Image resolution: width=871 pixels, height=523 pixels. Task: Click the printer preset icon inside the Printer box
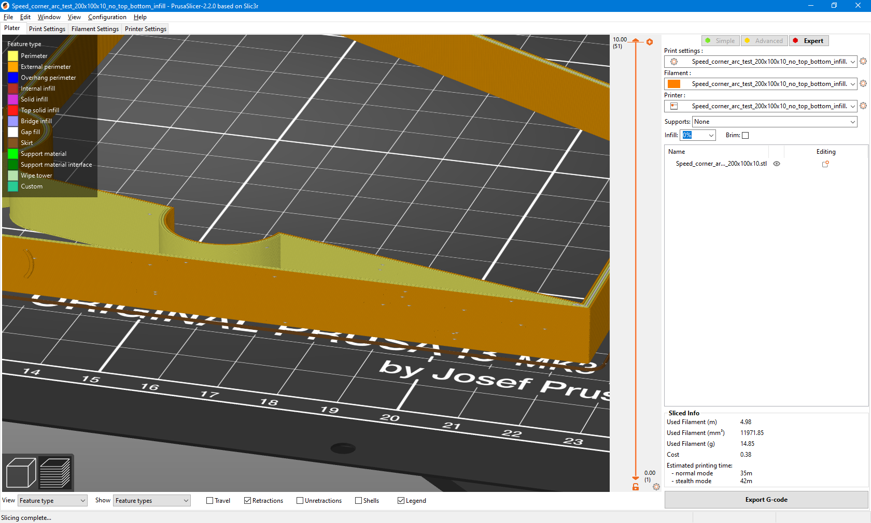pyautogui.click(x=674, y=106)
